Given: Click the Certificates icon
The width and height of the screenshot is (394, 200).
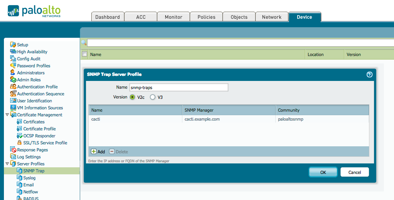Looking at the screenshot, I should [x=20, y=122].
